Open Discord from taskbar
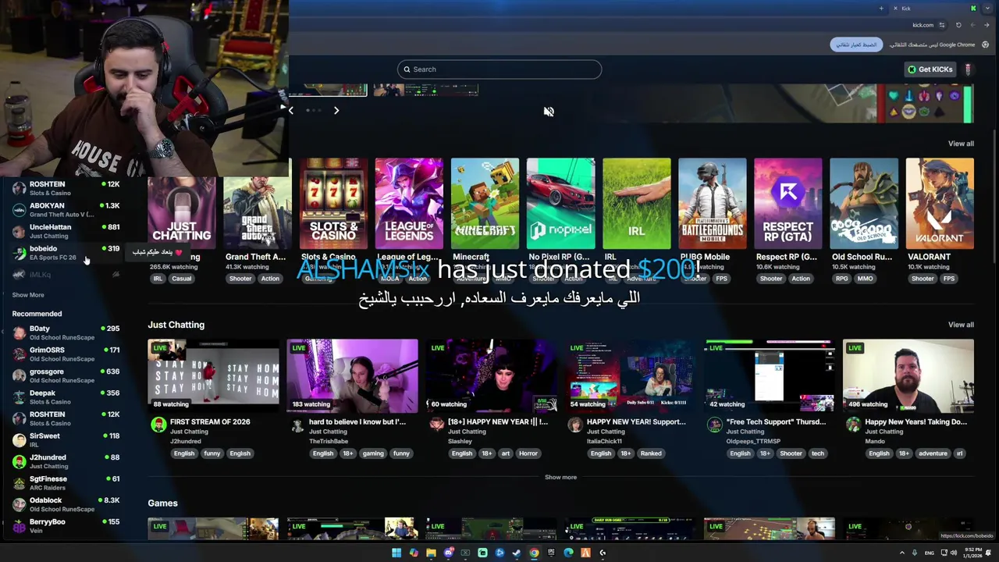999x562 pixels. pyautogui.click(x=448, y=553)
